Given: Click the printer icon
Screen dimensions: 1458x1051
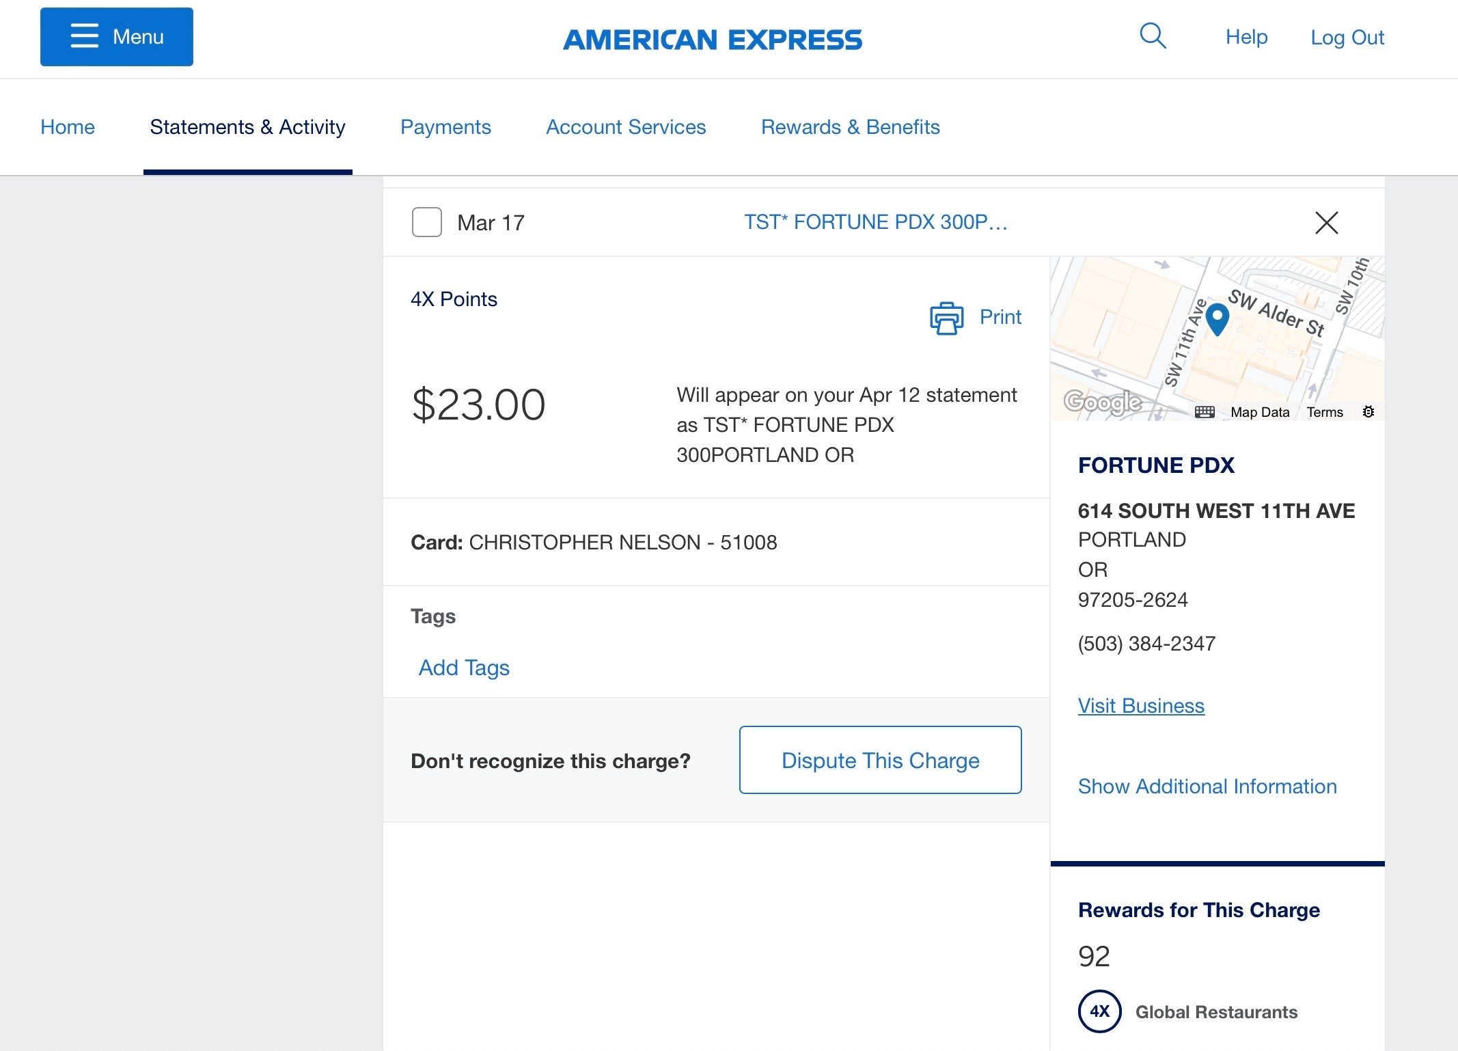Looking at the screenshot, I should pos(946,318).
